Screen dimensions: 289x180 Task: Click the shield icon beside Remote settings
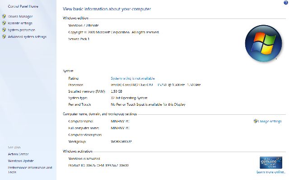4,23
